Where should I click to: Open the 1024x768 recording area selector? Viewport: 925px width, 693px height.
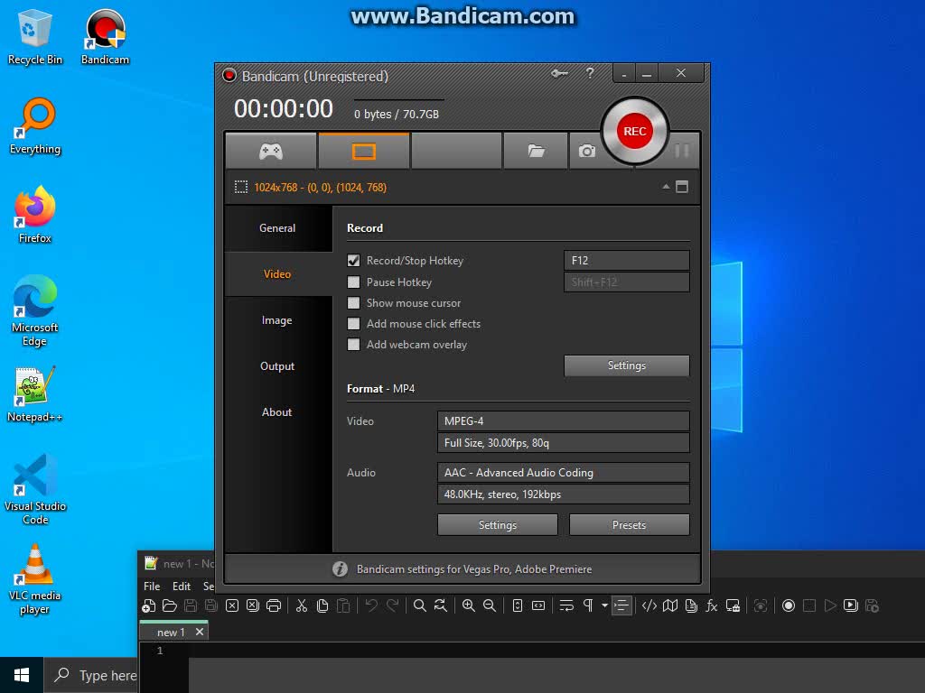(321, 188)
